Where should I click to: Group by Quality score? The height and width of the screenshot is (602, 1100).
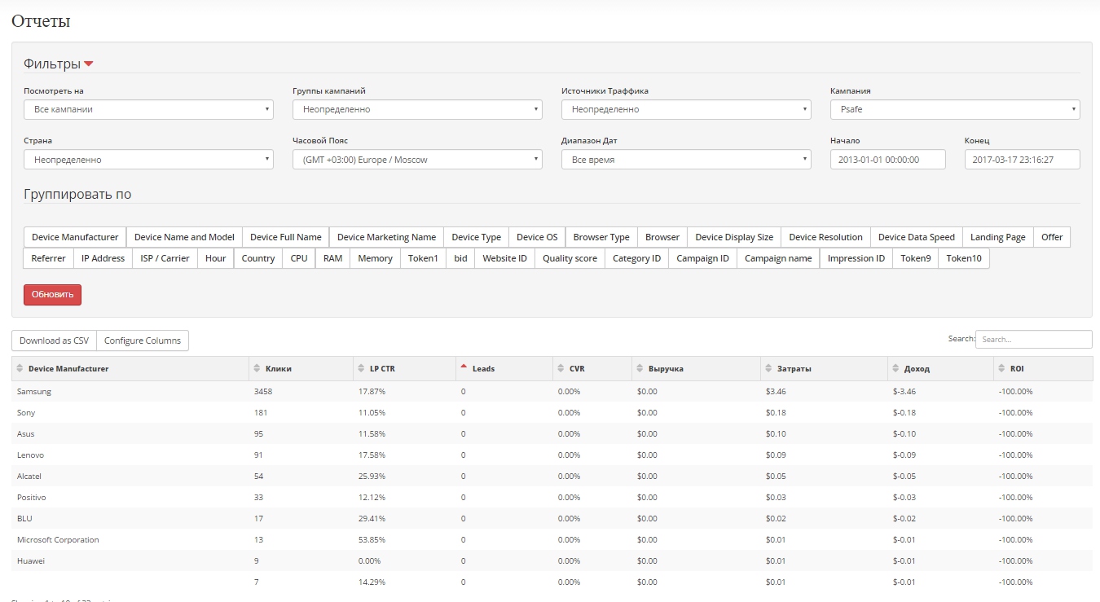[x=570, y=258]
